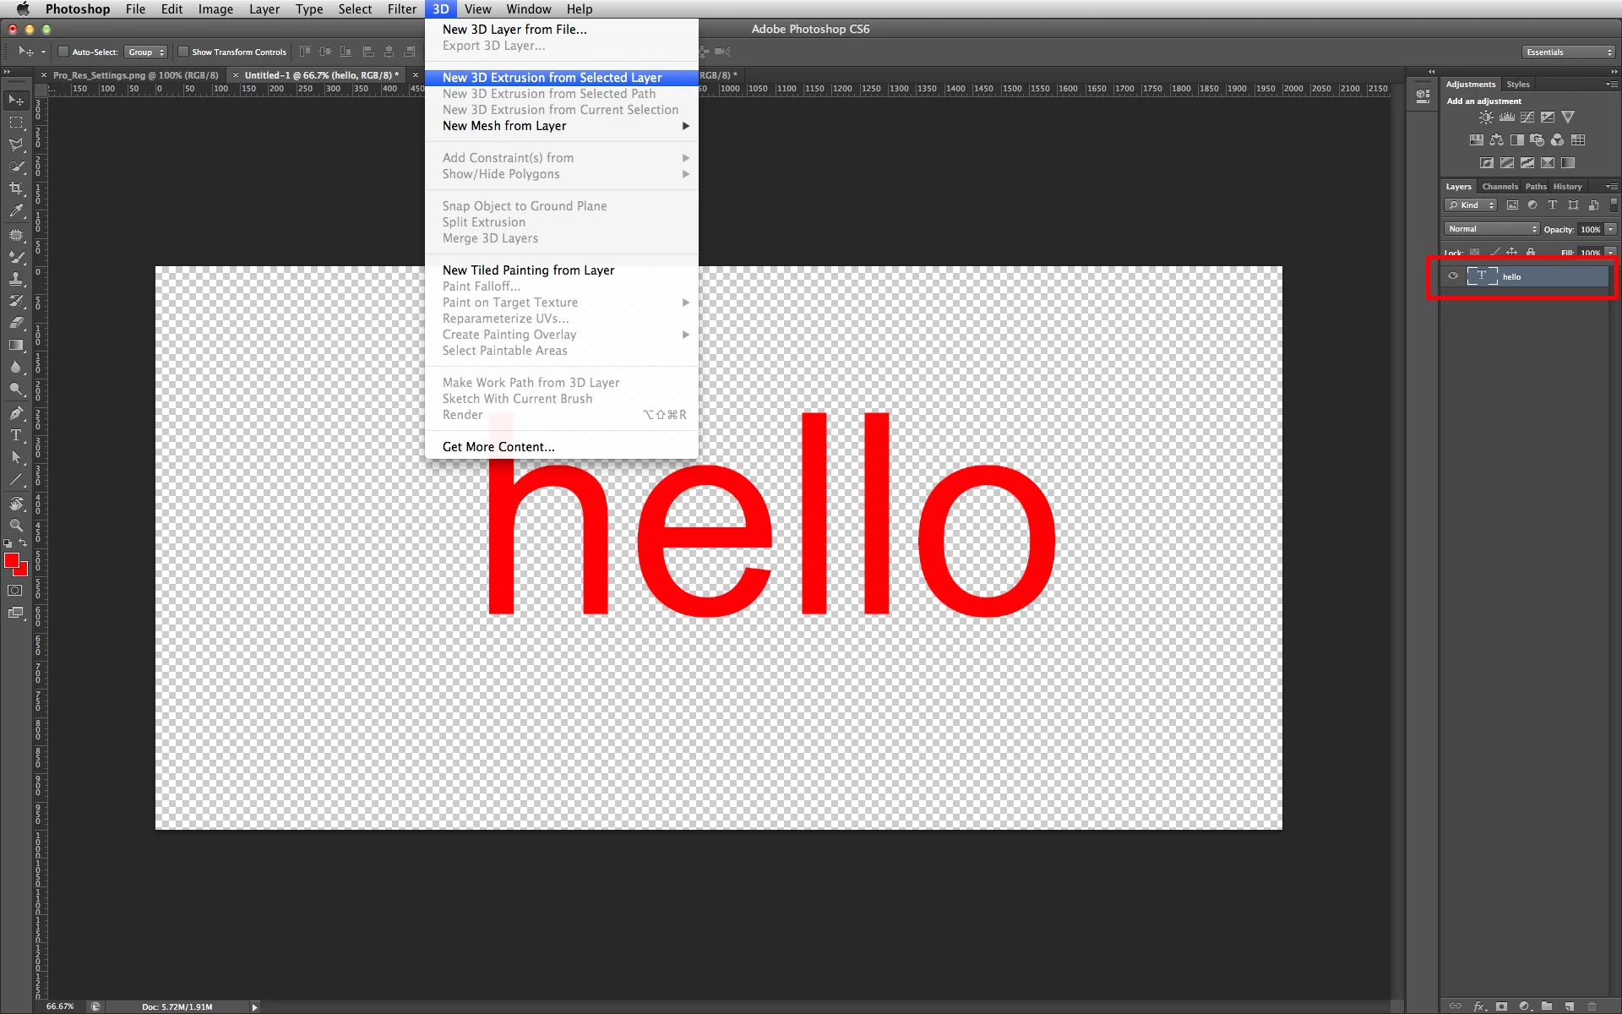Open the foreground color swatch

point(12,561)
